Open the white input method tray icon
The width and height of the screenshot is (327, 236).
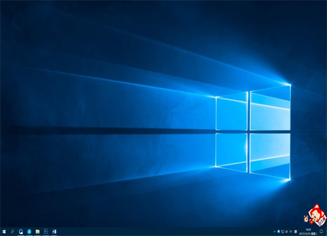[296, 232]
